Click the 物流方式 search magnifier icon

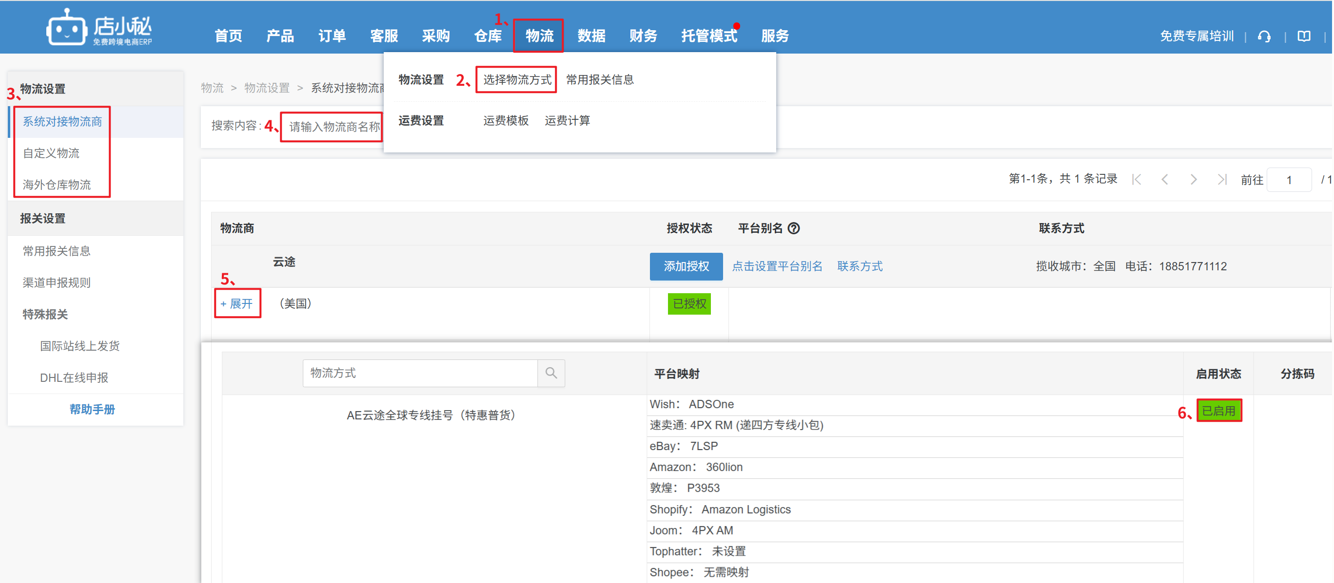point(551,373)
